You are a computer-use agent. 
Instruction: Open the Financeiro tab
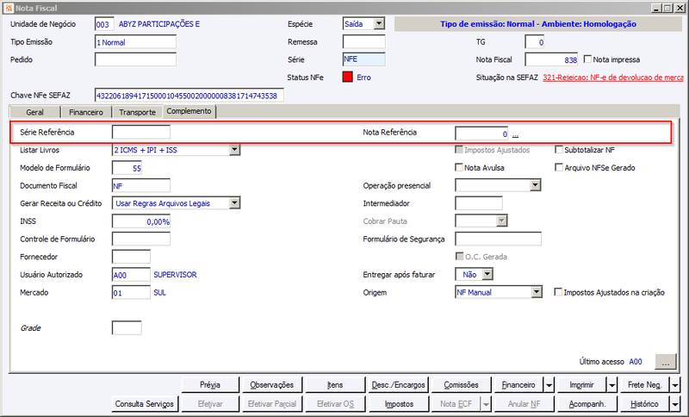86,112
